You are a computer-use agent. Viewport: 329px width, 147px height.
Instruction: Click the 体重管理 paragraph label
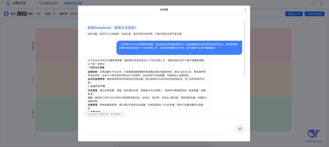pyautogui.click(x=92, y=105)
